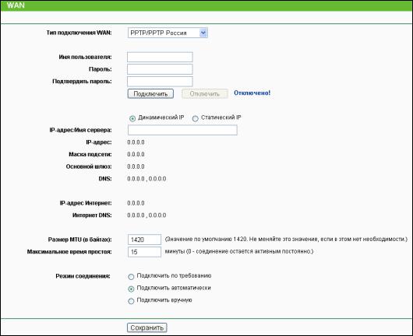This screenshot has height=336, width=413.
Task: Click the Сохранить save button
Action: [147, 327]
